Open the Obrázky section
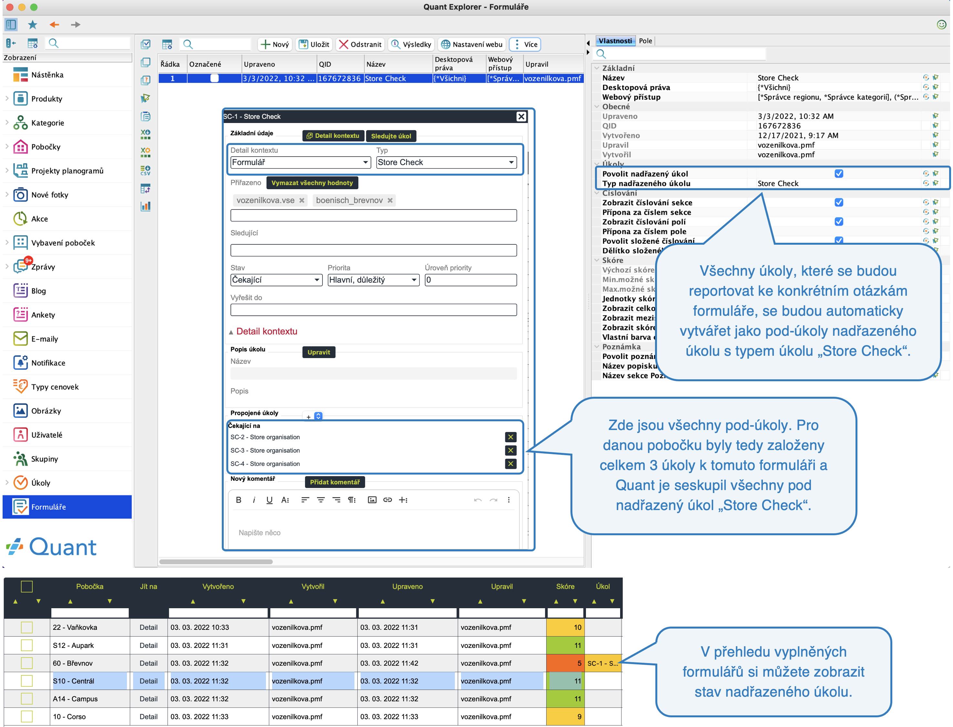 point(46,411)
